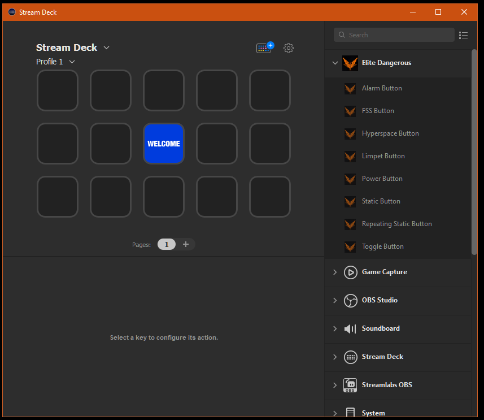Click the Power Button action icon
This screenshot has width=484, height=420.
click(350, 179)
